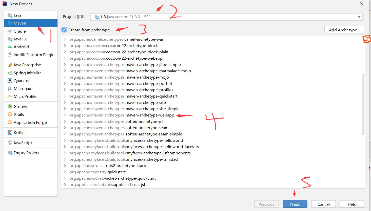This screenshot has height=211, width=371.
Task: Select the maven-archetype-portlet row
Action: point(211,83)
